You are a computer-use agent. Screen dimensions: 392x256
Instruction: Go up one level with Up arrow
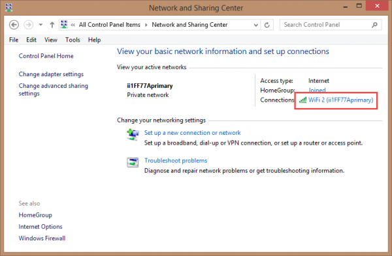[52, 25]
